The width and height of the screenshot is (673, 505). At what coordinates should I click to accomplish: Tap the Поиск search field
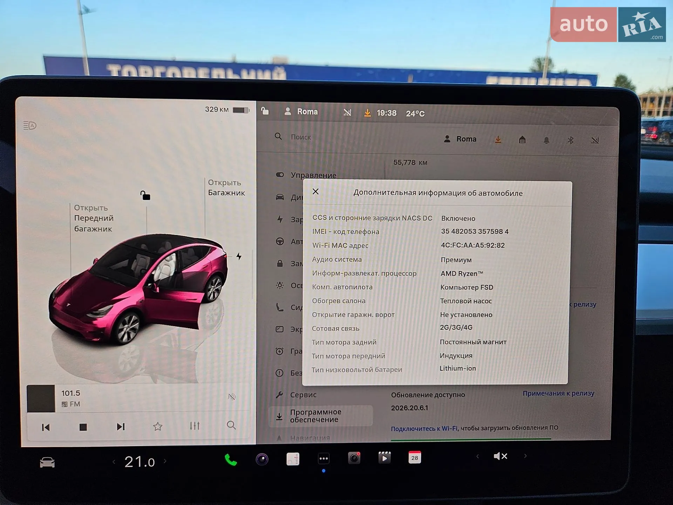(x=301, y=137)
